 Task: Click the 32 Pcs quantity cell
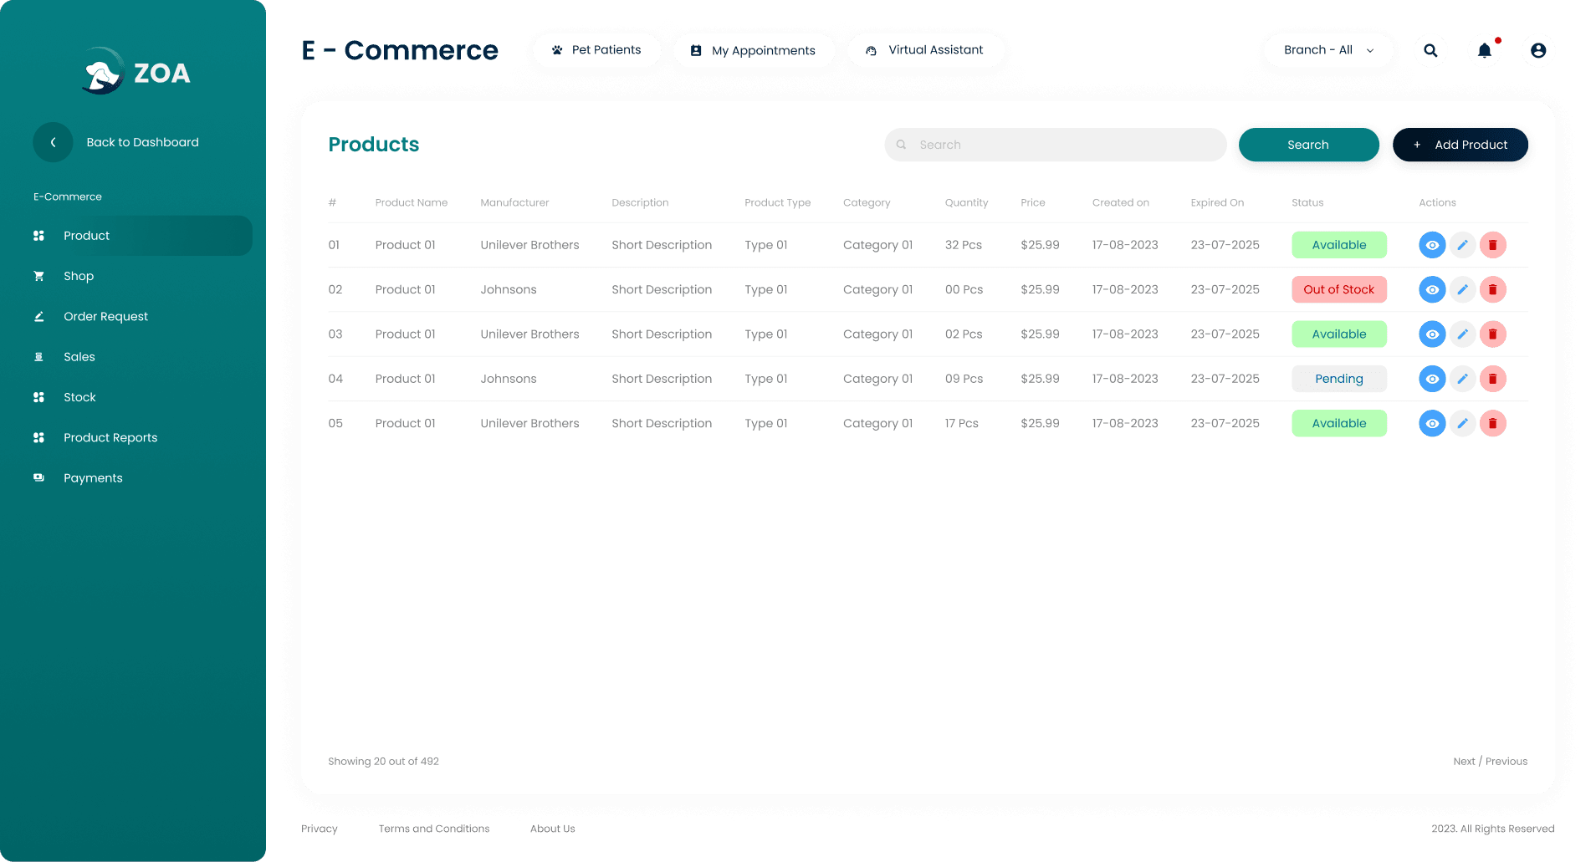[964, 245]
